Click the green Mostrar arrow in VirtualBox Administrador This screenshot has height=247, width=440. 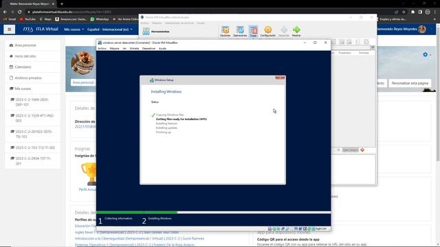(x=296, y=32)
